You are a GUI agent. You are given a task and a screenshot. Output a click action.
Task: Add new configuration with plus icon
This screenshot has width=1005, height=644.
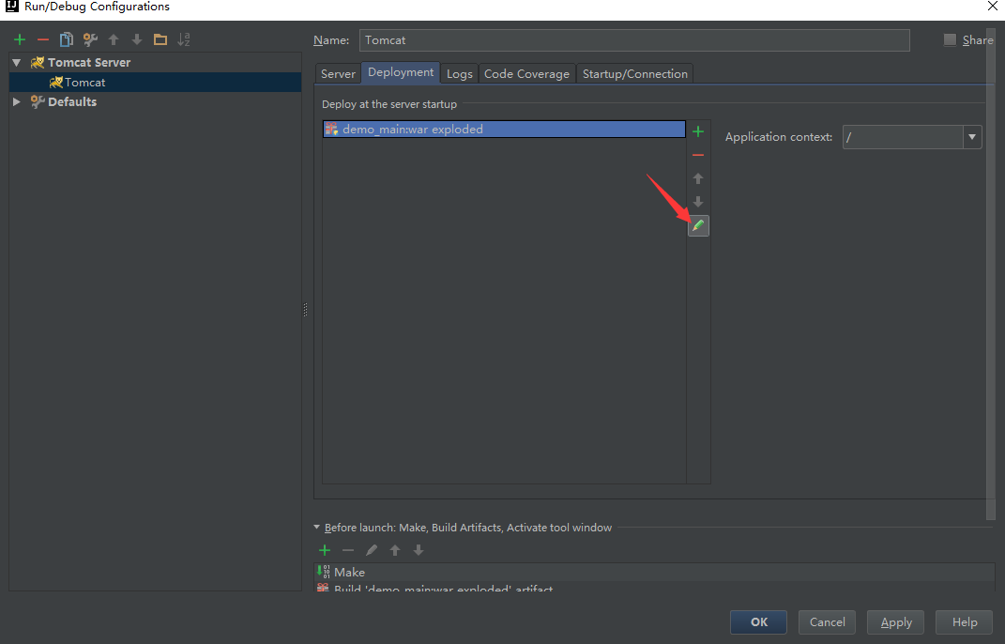[x=20, y=39]
